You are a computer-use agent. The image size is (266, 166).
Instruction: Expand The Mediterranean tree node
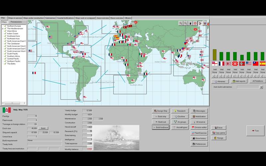tap(3, 29)
